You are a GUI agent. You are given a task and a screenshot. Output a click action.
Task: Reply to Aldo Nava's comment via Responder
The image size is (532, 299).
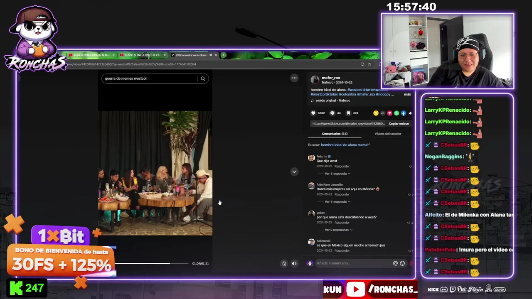coord(342,194)
